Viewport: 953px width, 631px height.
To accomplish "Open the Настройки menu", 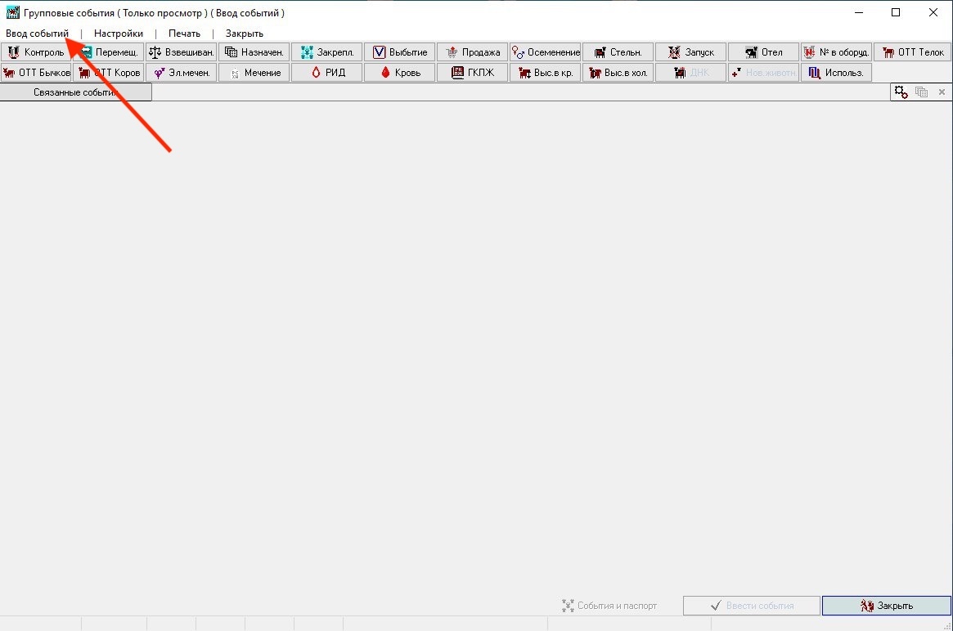I will point(119,34).
